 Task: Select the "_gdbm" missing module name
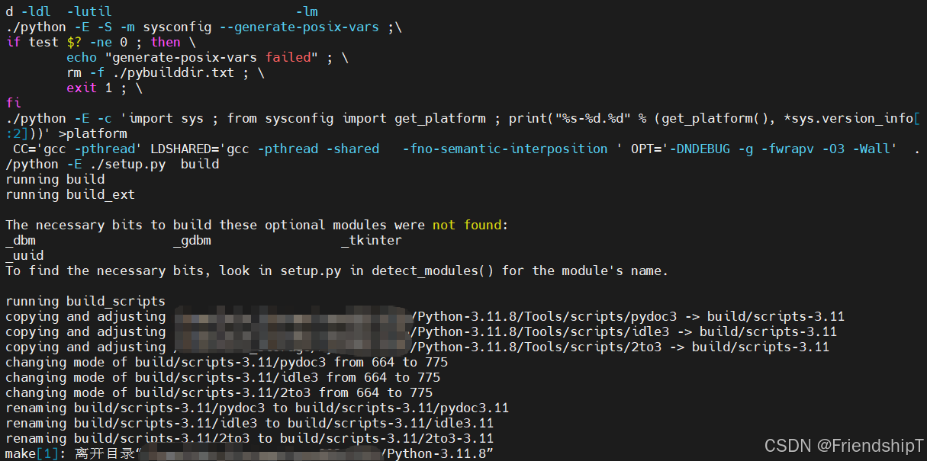[x=192, y=240]
